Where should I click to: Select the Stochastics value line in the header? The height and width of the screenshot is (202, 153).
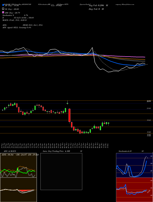pyautogui.click(x=15, y=15)
